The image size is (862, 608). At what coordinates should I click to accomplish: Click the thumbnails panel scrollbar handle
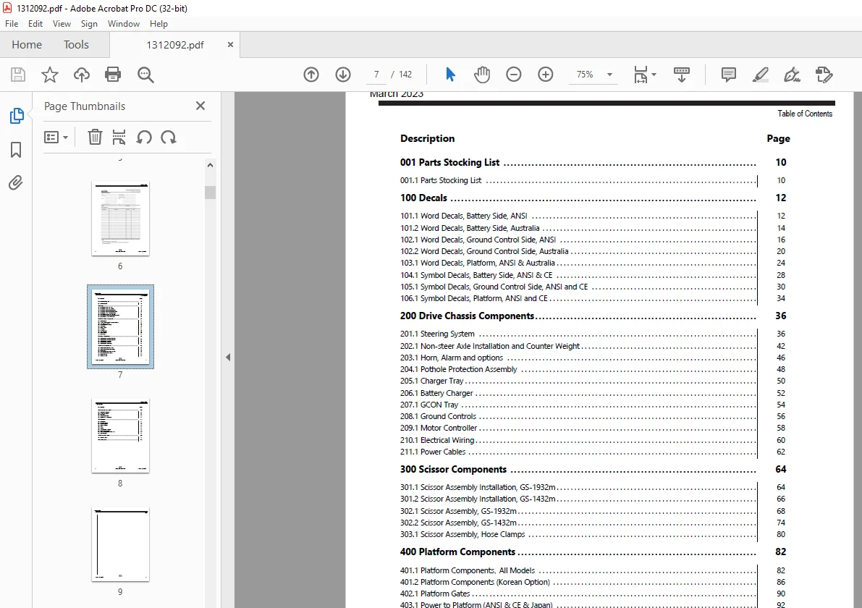(210, 193)
